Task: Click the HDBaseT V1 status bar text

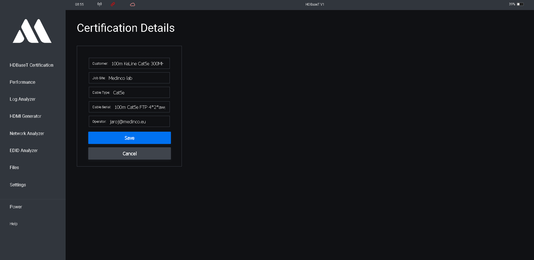Action: point(315,4)
